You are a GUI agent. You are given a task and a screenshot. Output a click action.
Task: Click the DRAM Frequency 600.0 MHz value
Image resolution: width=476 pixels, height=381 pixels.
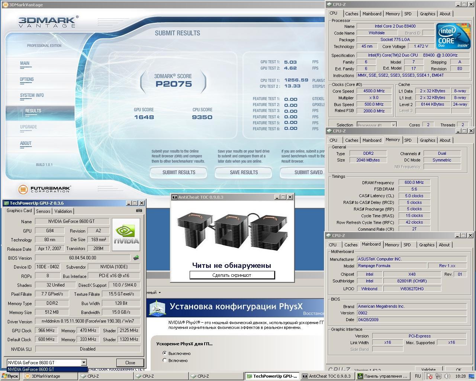pyautogui.click(x=414, y=182)
